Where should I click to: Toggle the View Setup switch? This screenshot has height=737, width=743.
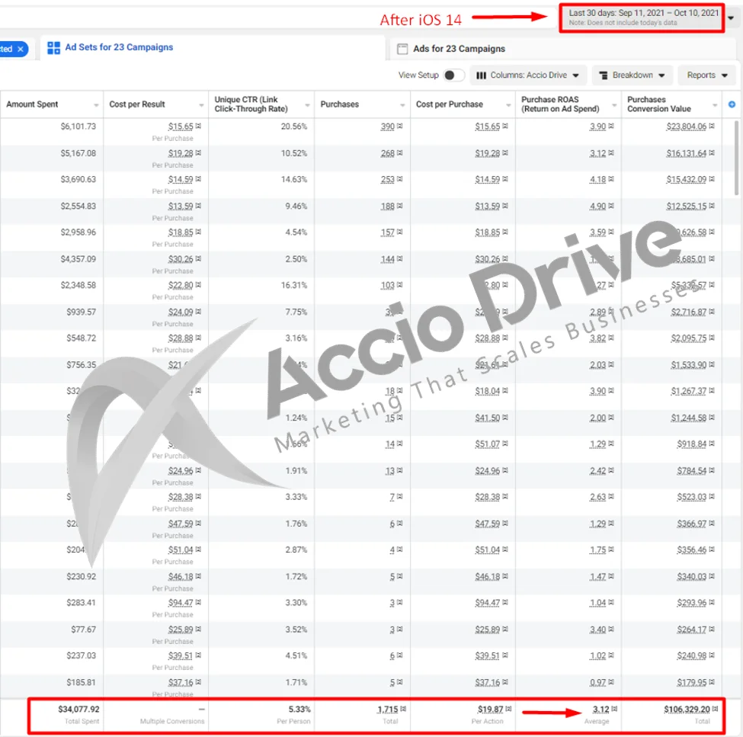pyautogui.click(x=453, y=75)
